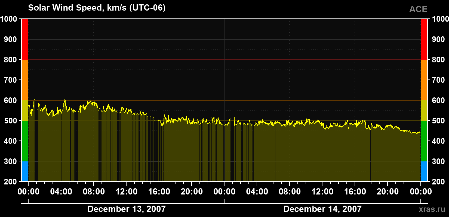
Task: Select the December 13, 2007 date label
Action: click(127, 209)
